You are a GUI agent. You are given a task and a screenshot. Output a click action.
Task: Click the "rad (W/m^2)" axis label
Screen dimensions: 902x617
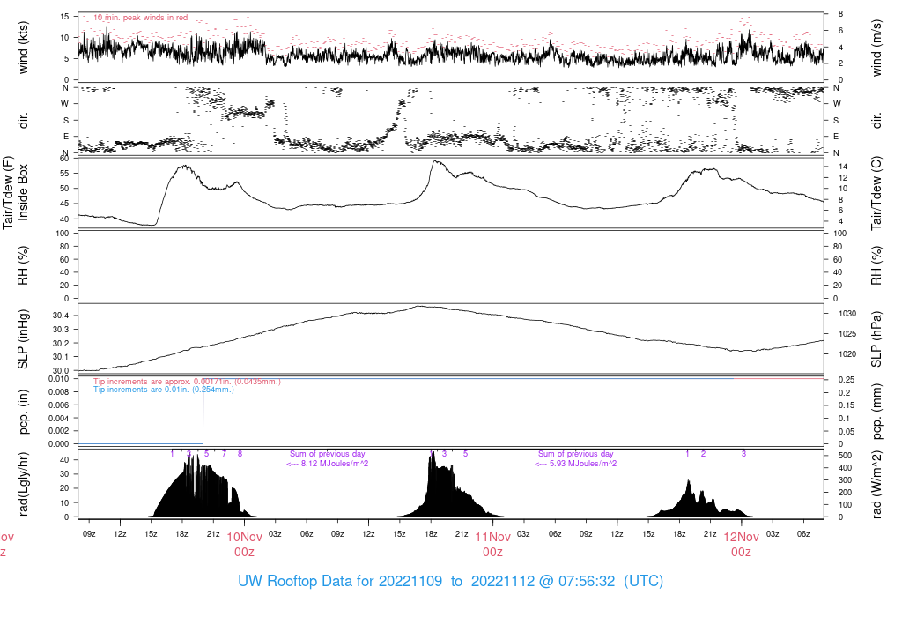(876, 484)
